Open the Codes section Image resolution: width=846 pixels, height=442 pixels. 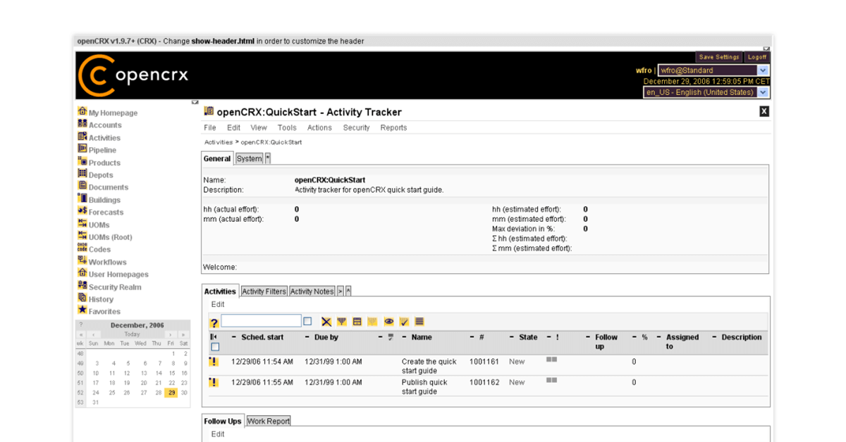point(94,249)
